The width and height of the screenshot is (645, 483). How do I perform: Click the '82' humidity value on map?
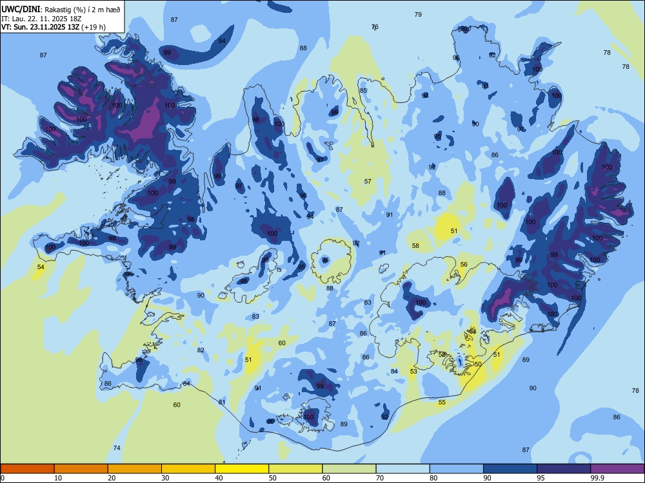[x=201, y=350]
